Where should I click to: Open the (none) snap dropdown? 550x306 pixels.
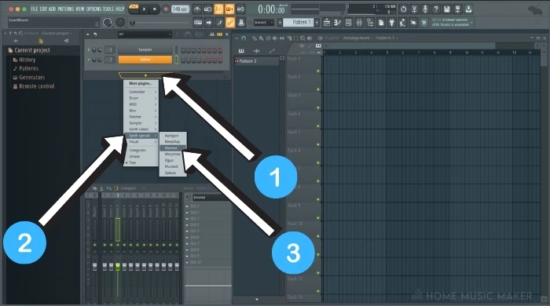point(264,23)
